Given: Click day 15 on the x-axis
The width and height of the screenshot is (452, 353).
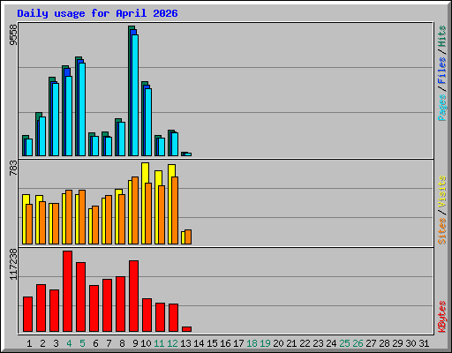Looking at the screenshot, I should [212, 343].
